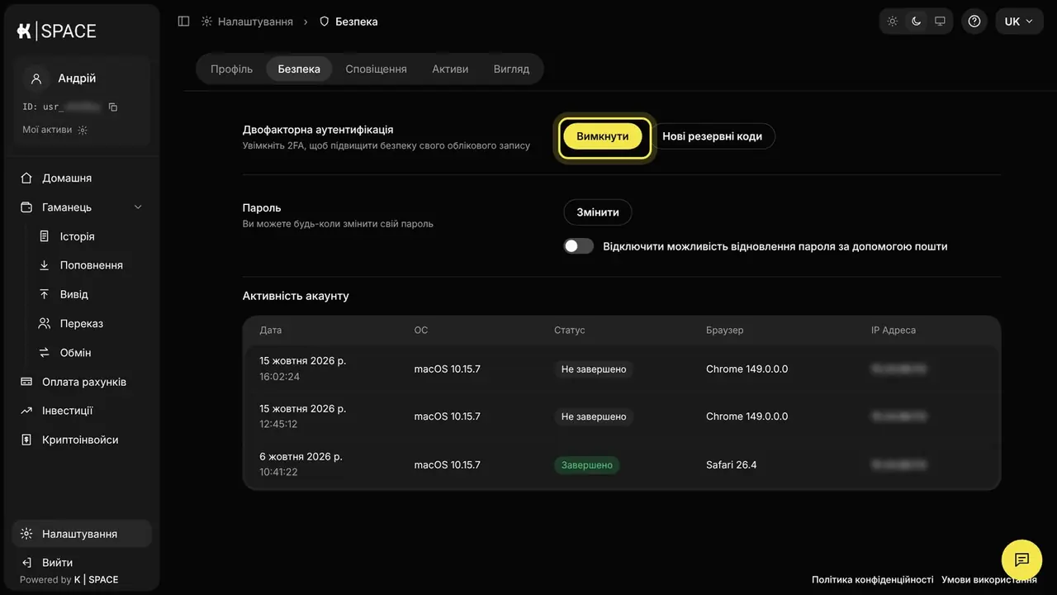This screenshot has height=595, width=1057.
Task: Click the Завершено status badge
Action: [x=587, y=465]
